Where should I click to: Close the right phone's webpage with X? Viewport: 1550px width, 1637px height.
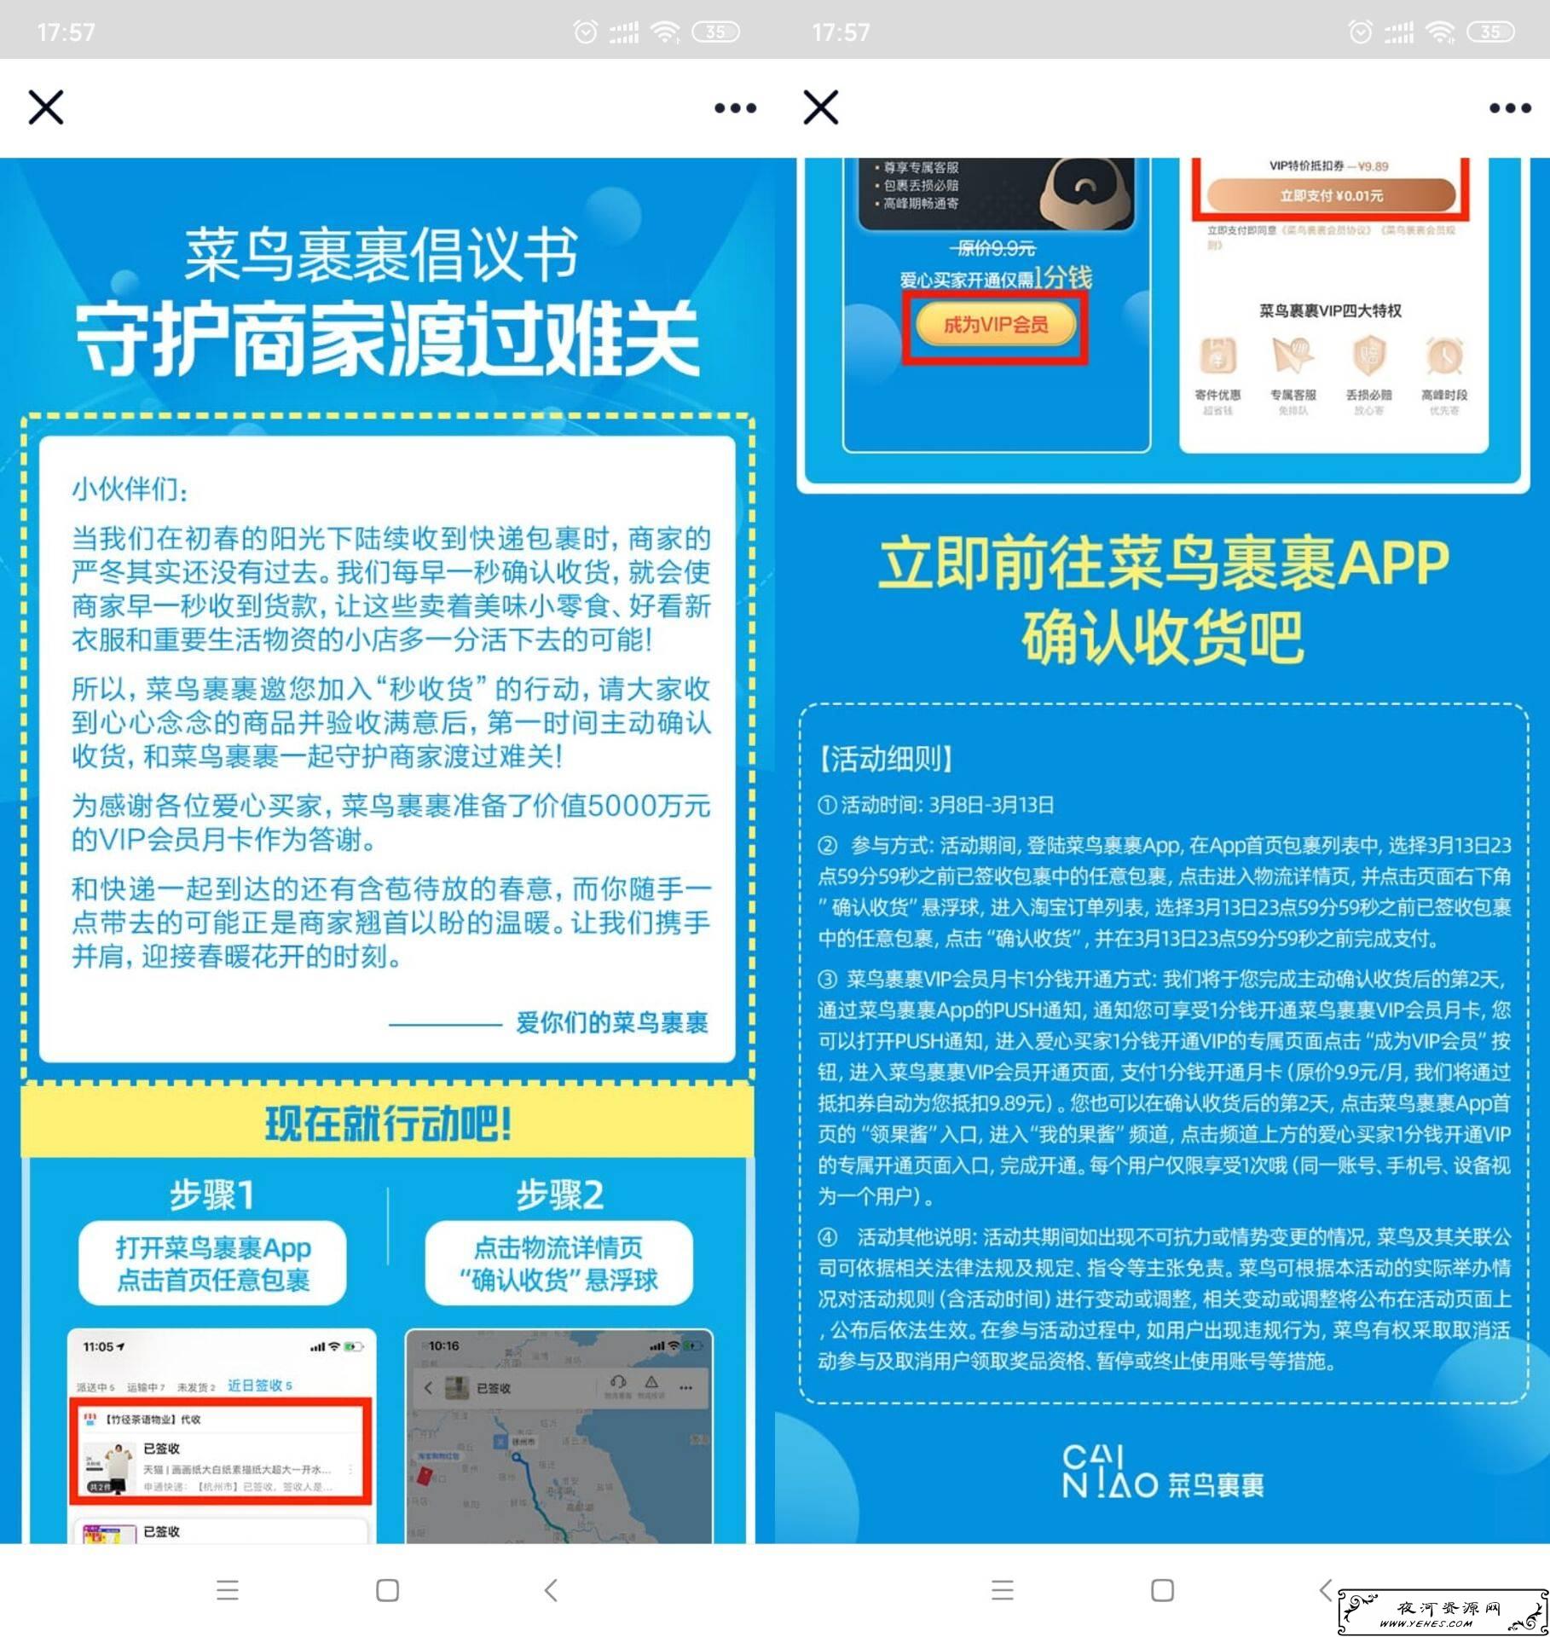click(820, 107)
